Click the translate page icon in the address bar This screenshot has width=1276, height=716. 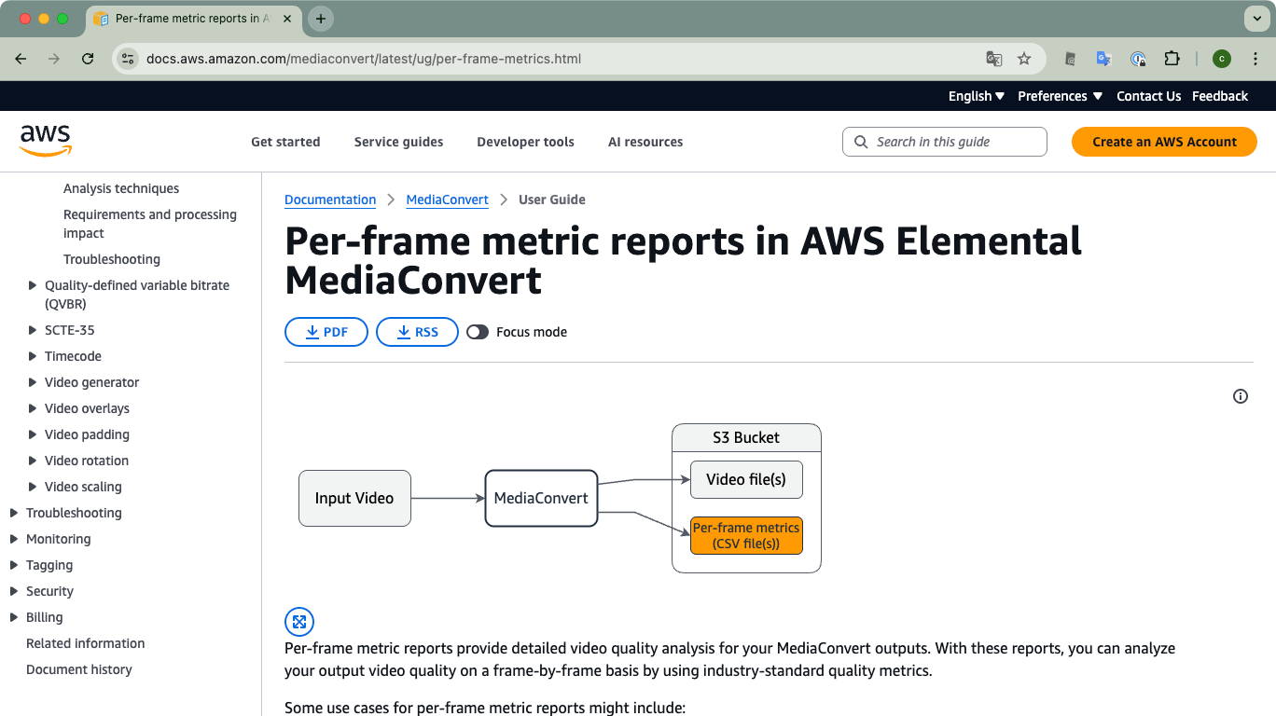pos(994,59)
